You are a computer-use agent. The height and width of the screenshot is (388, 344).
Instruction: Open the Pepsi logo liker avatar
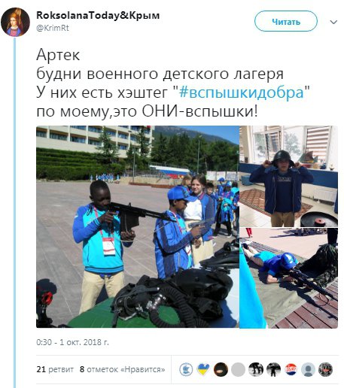(291, 369)
